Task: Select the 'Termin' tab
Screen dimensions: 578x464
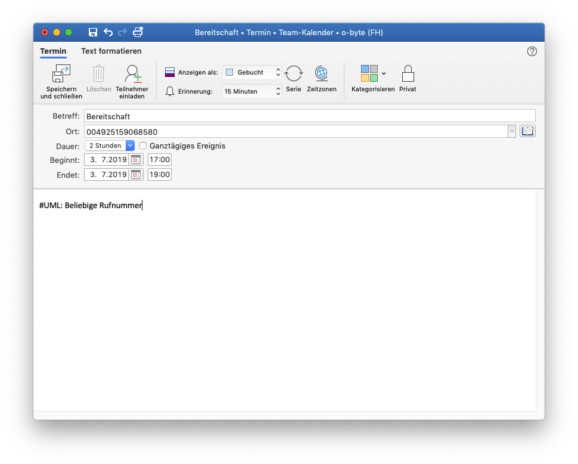Action: pyautogui.click(x=53, y=51)
